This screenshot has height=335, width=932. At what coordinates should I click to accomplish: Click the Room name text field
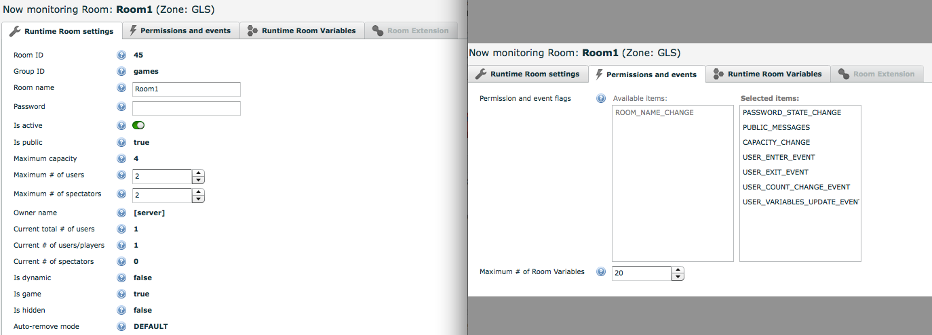pyautogui.click(x=187, y=89)
